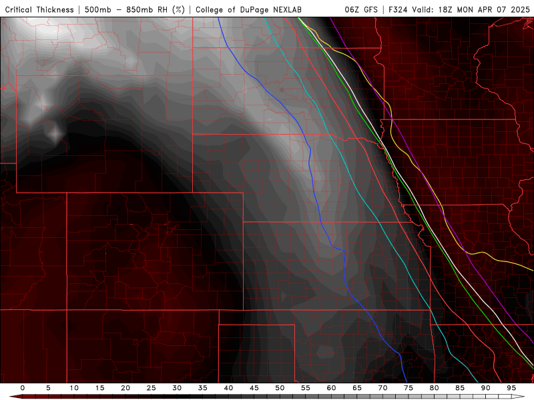Click the colorbar label "35"
The image size is (534, 400).
coord(203,388)
